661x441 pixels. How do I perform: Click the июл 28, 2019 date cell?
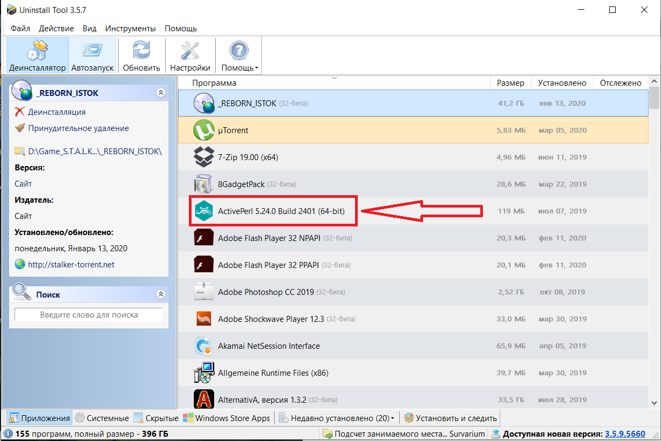563,399
